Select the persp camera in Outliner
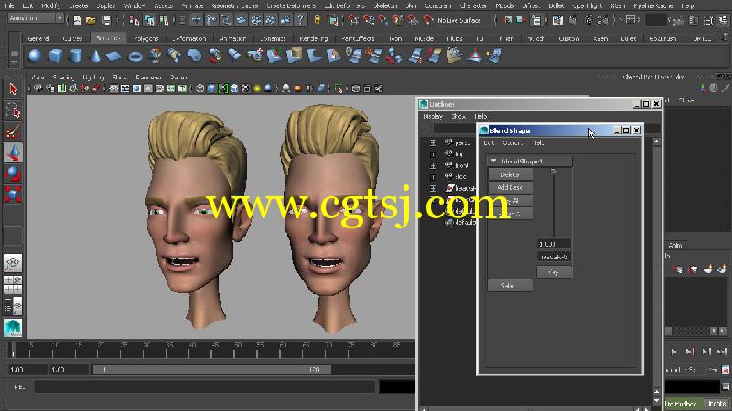Screen dimensions: 732x411 click(463, 142)
